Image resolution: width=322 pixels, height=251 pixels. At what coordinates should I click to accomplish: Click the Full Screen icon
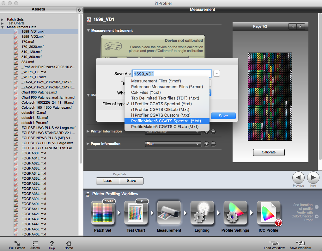17,243
